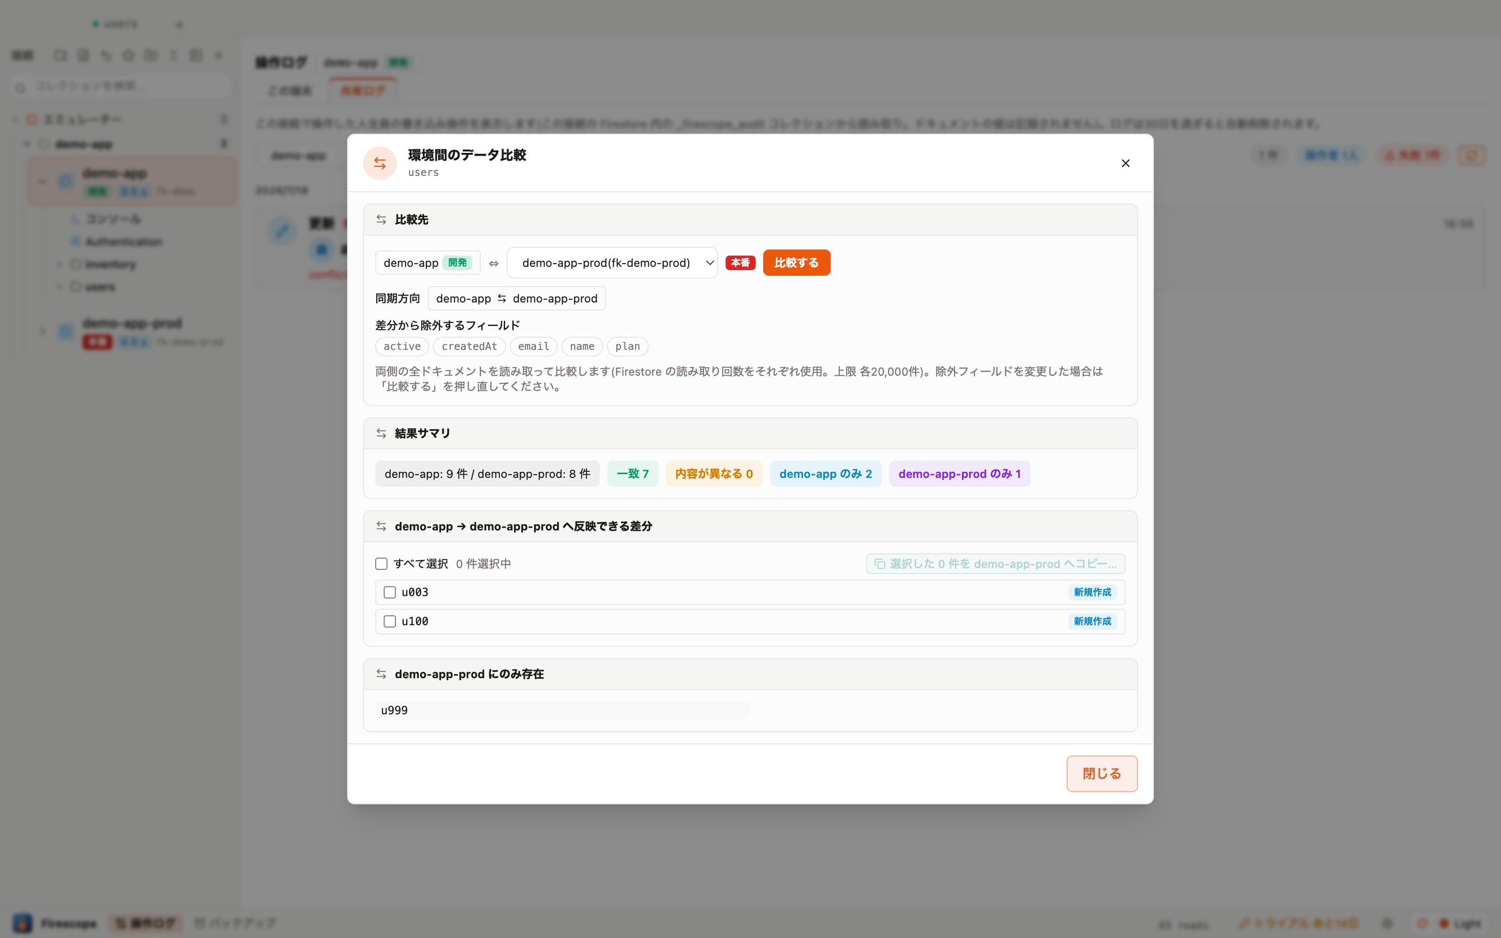
Task: Click the blue pencil edit icon in log
Action: [282, 231]
